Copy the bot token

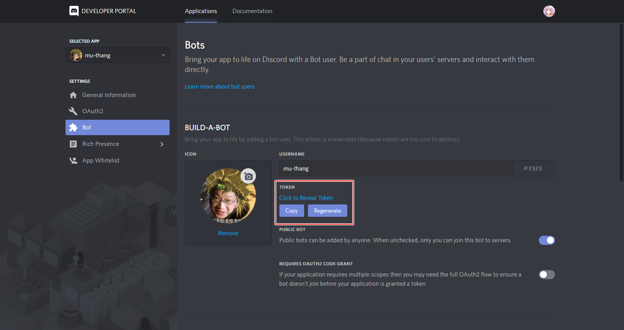point(292,211)
